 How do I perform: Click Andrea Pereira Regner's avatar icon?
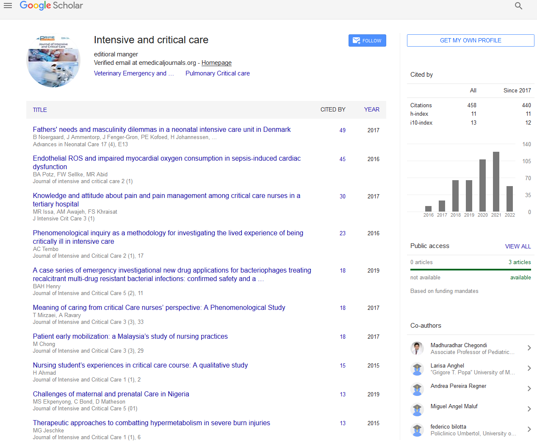coord(417,389)
